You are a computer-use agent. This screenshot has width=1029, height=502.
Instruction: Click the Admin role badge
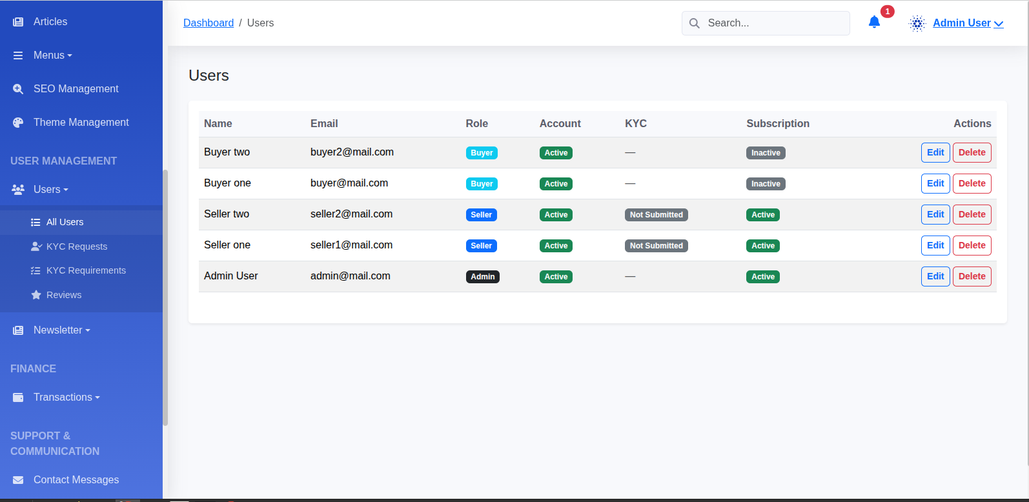tap(483, 277)
